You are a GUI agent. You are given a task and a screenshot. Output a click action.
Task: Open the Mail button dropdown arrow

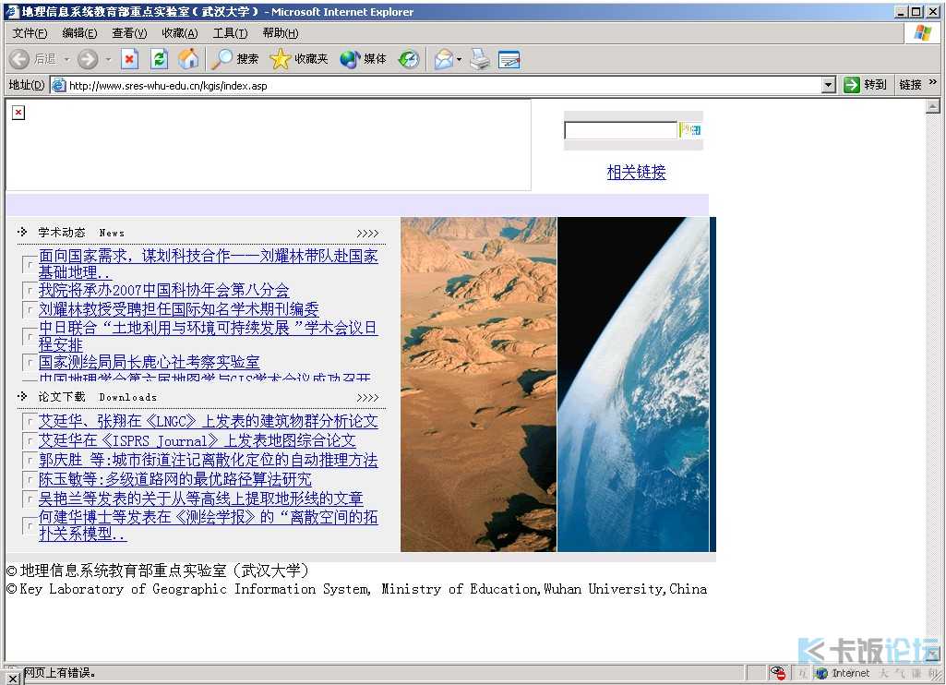coord(459,59)
